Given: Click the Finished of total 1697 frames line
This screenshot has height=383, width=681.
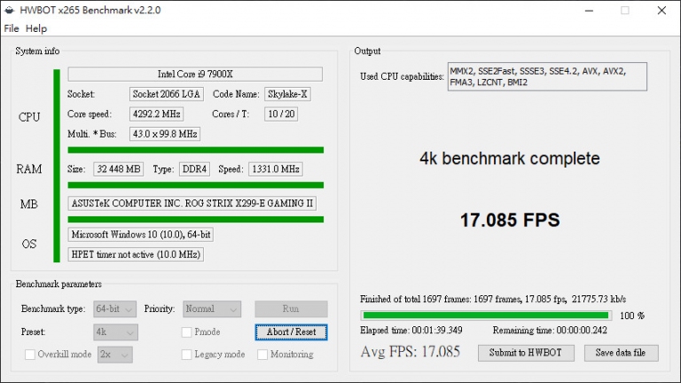Looking at the screenshot, I should [x=493, y=299].
